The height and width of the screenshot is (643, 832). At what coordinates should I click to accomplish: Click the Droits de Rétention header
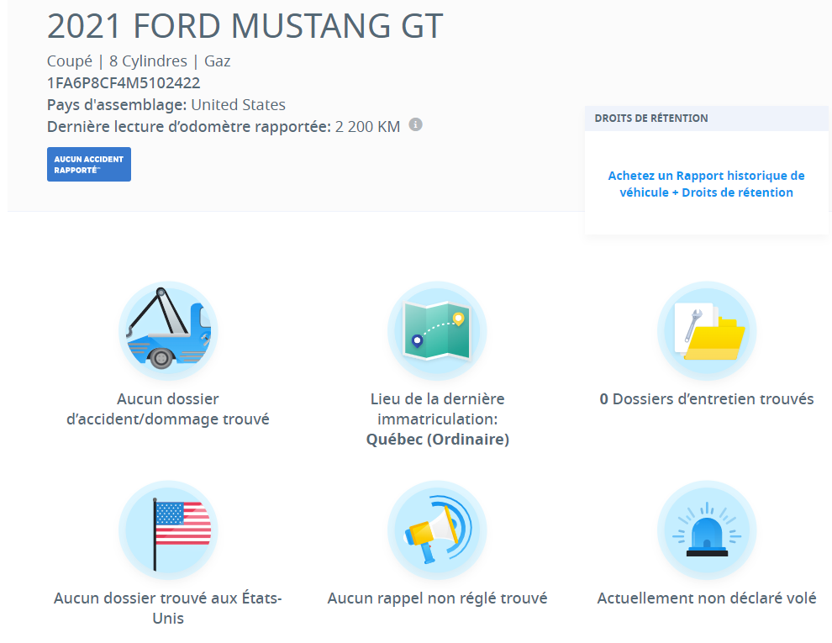(x=707, y=119)
